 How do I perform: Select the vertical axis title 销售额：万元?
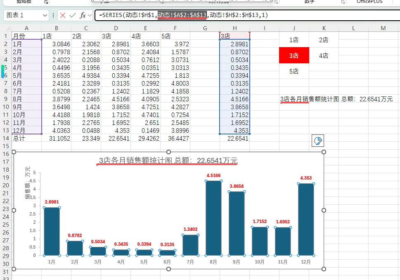pyautogui.click(x=28, y=182)
